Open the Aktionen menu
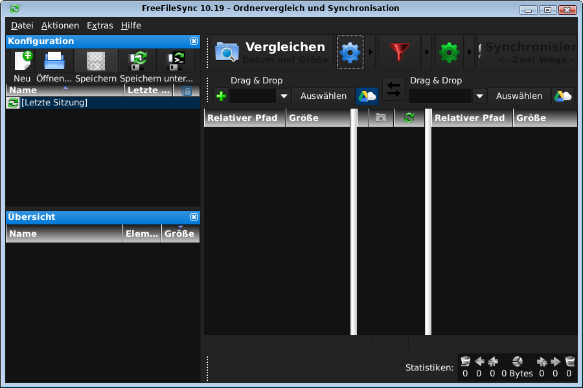The height and width of the screenshot is (388, 583). [x=60, y=26]
